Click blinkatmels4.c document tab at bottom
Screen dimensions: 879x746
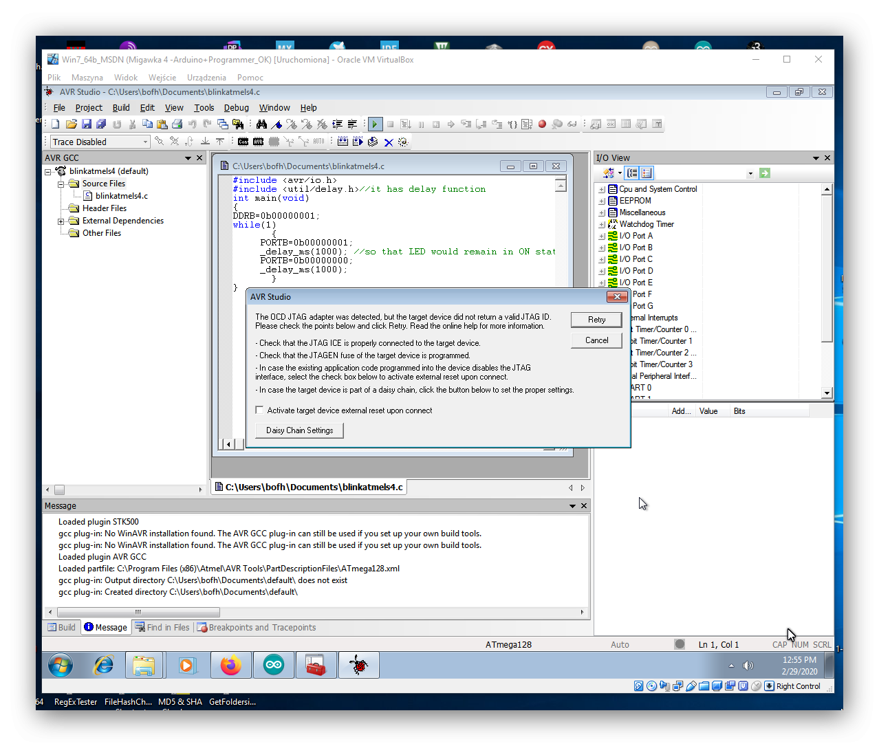click(x=309, y=487)
